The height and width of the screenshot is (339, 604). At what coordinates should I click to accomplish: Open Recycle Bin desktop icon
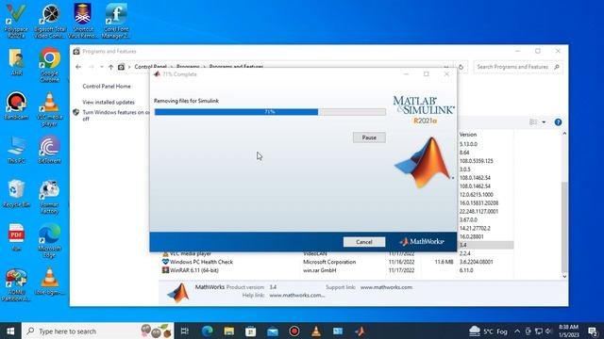[16, 194]
